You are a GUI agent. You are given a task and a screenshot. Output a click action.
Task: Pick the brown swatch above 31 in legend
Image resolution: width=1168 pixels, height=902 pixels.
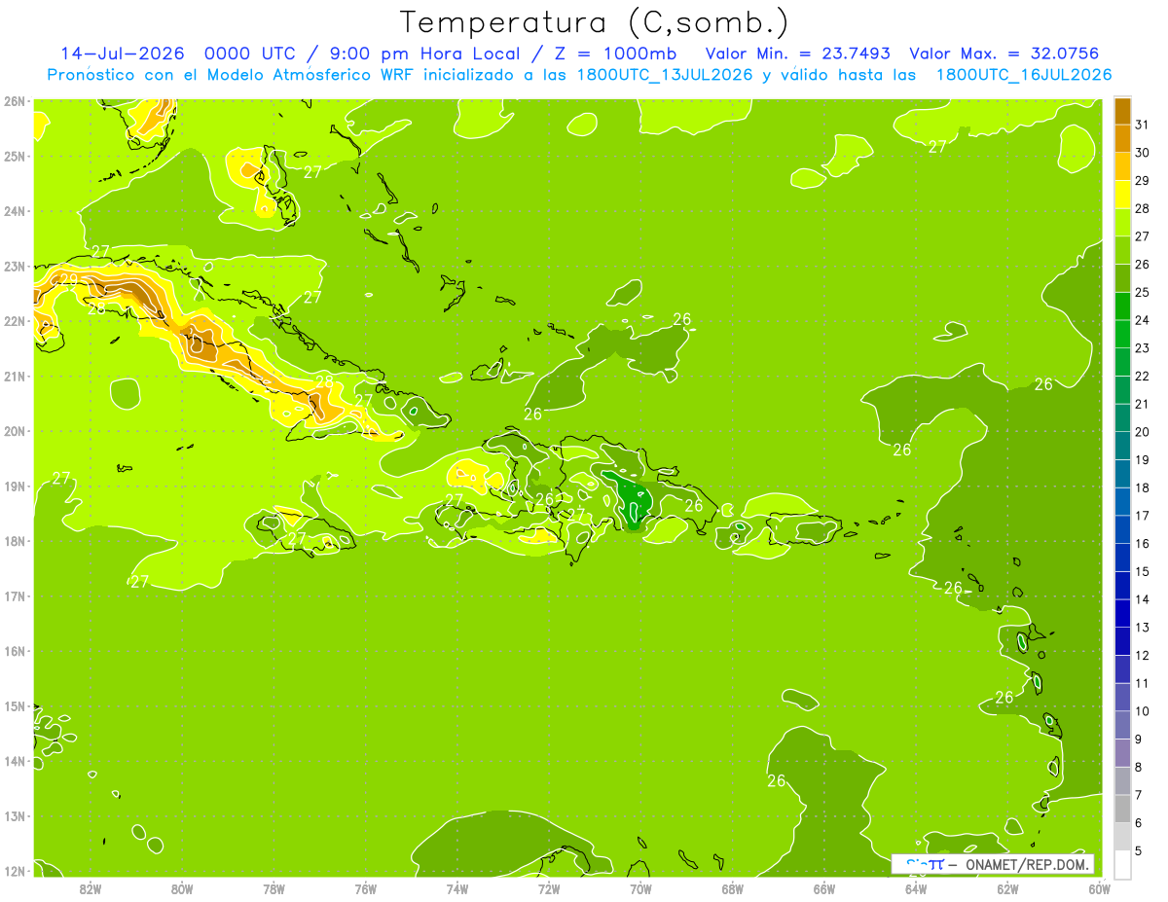point(1122,111)
